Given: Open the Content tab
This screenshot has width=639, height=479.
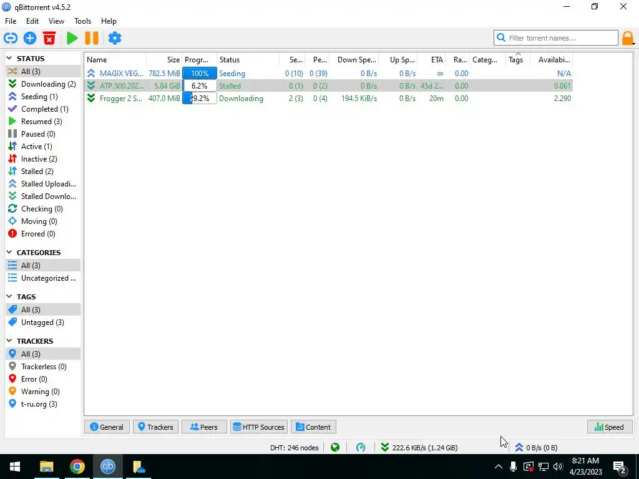Looking at the screenshot, I should click(x=313, y=427).
